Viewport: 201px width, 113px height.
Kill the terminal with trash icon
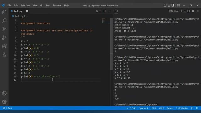(x=193, y=11)
